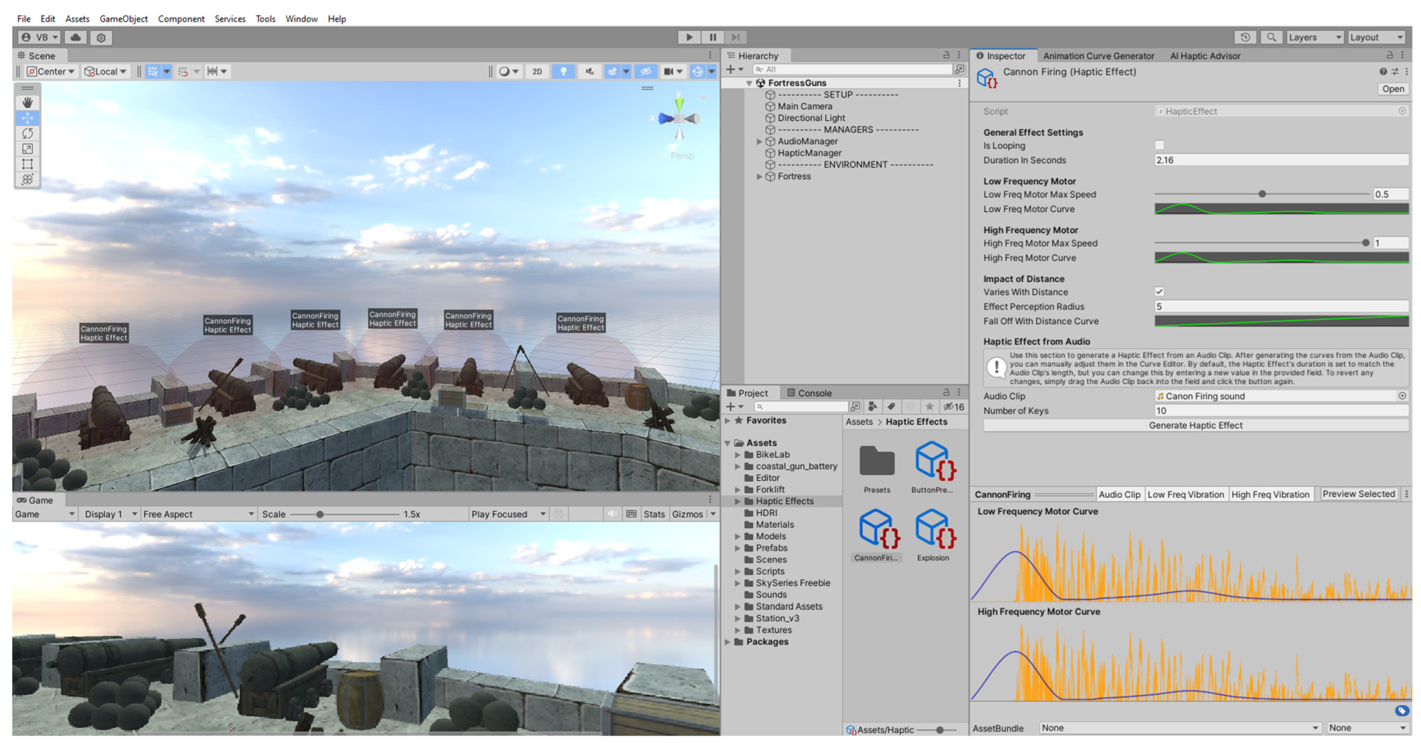Expand the Fortress object in the Hierarchy
The height and width of the screenshot is (747, 1421).
[759, 176]
